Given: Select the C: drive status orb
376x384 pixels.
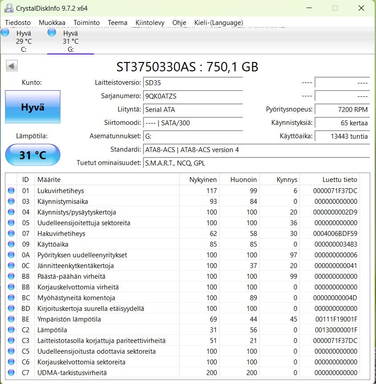Looking at the screenshot, I should pyautogui.click(x=5, y=33).
